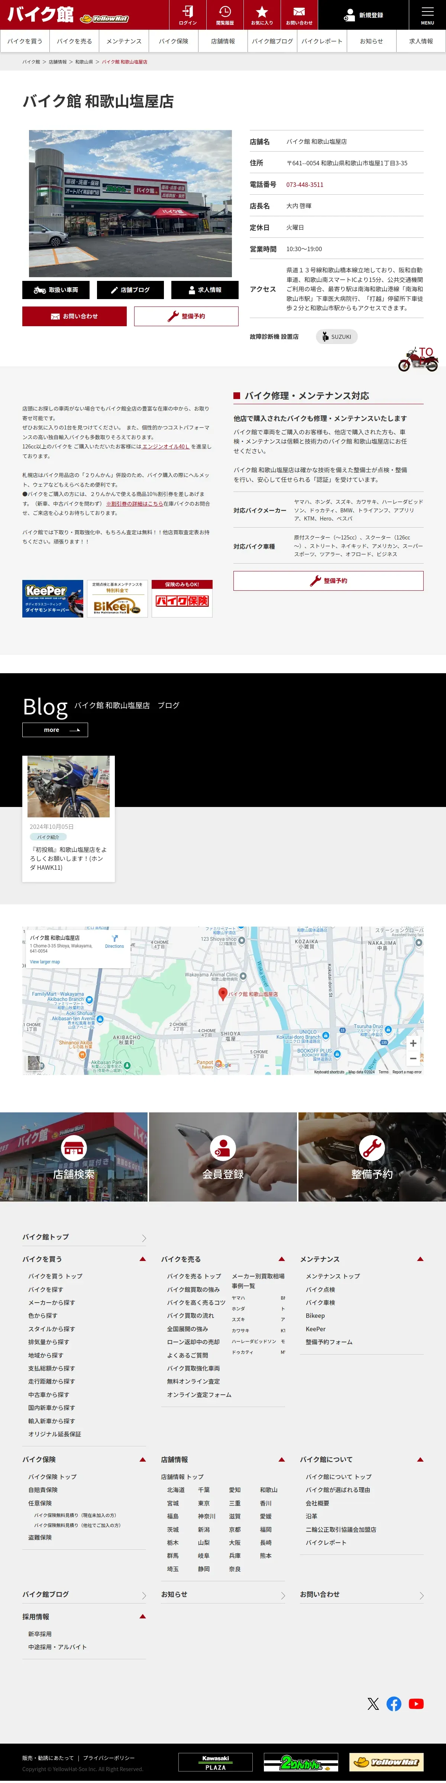This screenshot has height=1783, width=446.
Task: Click 和歌山県 breadcrumb link
Action: [84, 62]
